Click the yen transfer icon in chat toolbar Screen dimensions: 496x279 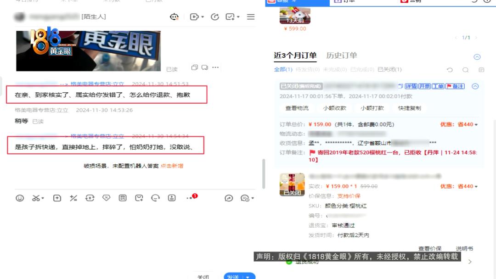(90, 198)
